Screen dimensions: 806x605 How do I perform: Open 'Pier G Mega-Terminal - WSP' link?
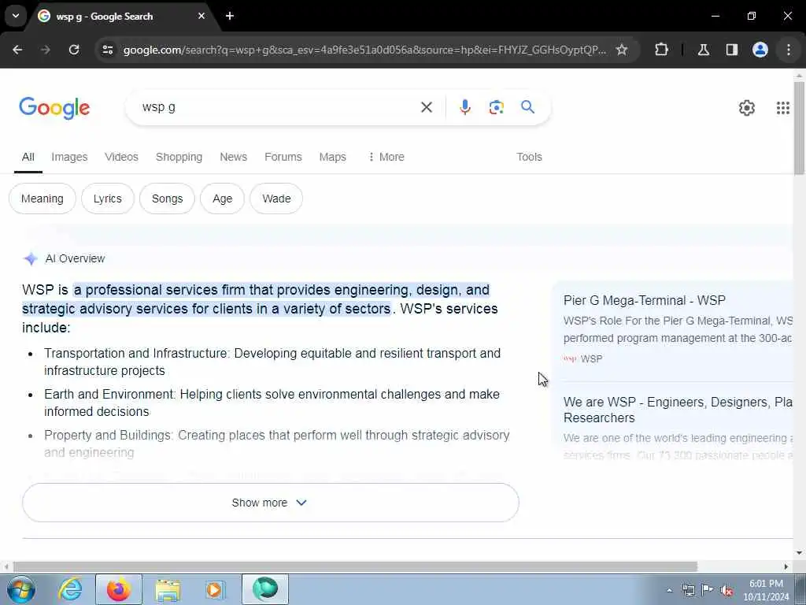tap(645, 300)
